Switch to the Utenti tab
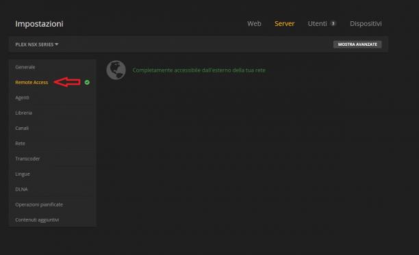 [x=317, y=23]
